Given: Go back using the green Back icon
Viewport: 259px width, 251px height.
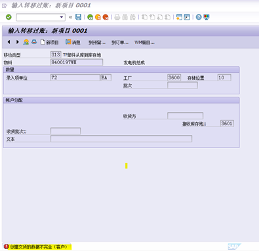Looking at the screenshot, I should tap(90, 17).
